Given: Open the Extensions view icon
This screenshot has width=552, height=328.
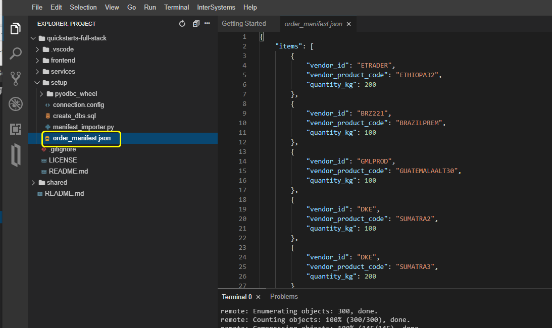Looking at the screenshot, I should pos(16,129).
